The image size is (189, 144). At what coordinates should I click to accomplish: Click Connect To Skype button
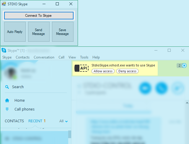coord(39,16)
